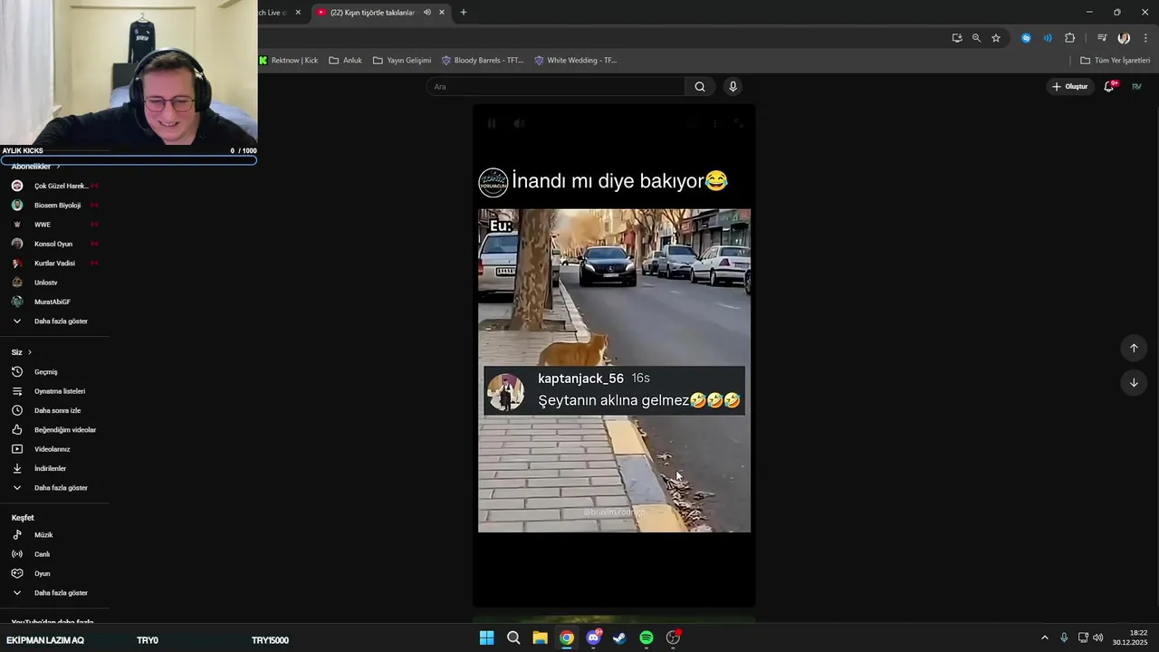Viewport: 1159px width, 652px height.
Task: Open Steam from the taskbar
Action: tap(619, 638)
